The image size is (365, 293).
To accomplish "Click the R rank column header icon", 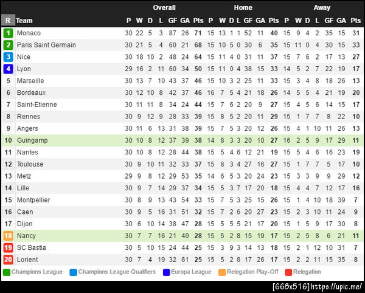I will coord(8,20).
